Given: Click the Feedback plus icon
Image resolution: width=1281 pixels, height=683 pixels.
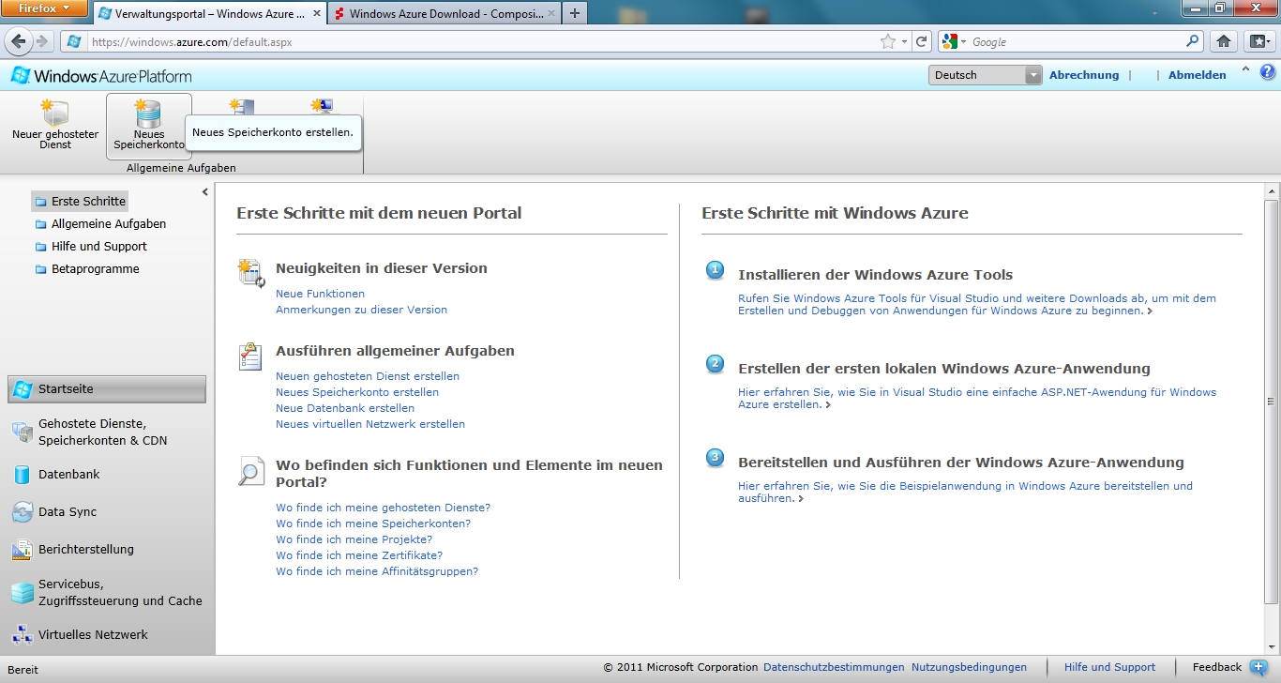Looking at the screenshot, I should point(1258,667).
